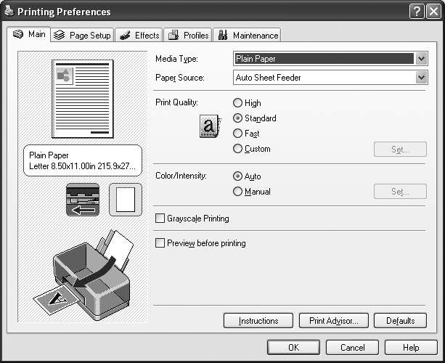Click the Maintenance tools icon
Viewport: 445px width, 363px height.
(x=223, y=35)
